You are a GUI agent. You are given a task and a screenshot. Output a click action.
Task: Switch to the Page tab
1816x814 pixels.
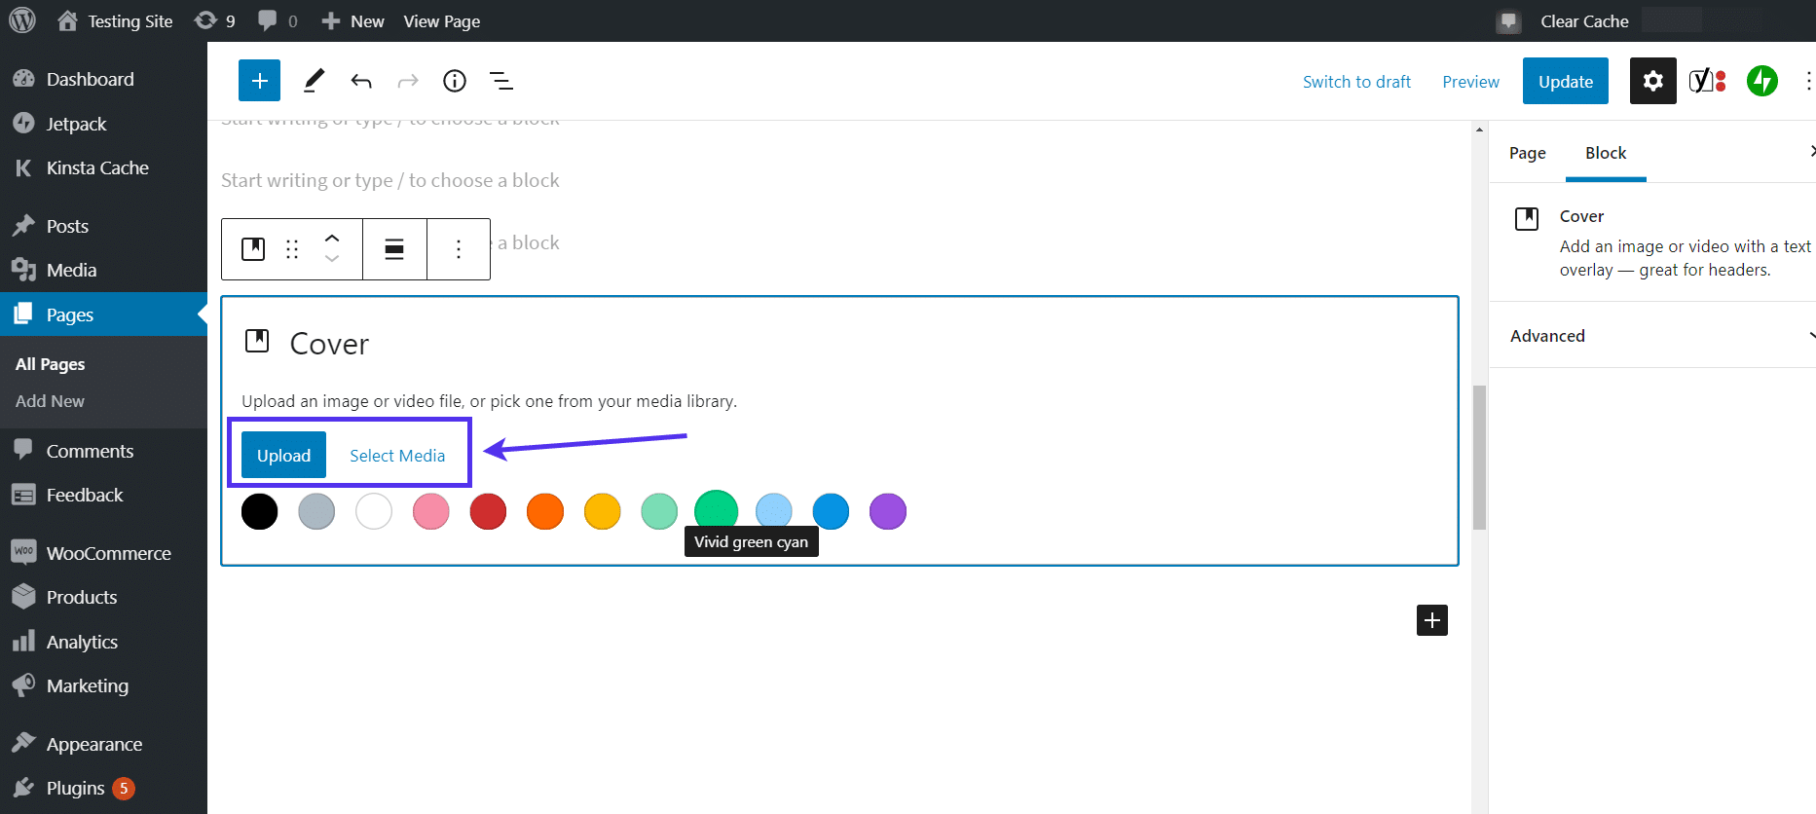(x=1527, y=153)
